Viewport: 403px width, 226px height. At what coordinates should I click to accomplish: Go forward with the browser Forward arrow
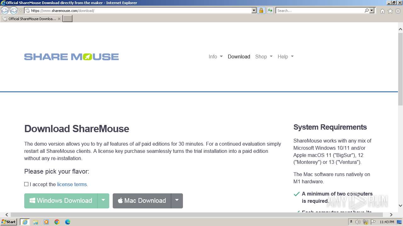[x=14, y=10]
